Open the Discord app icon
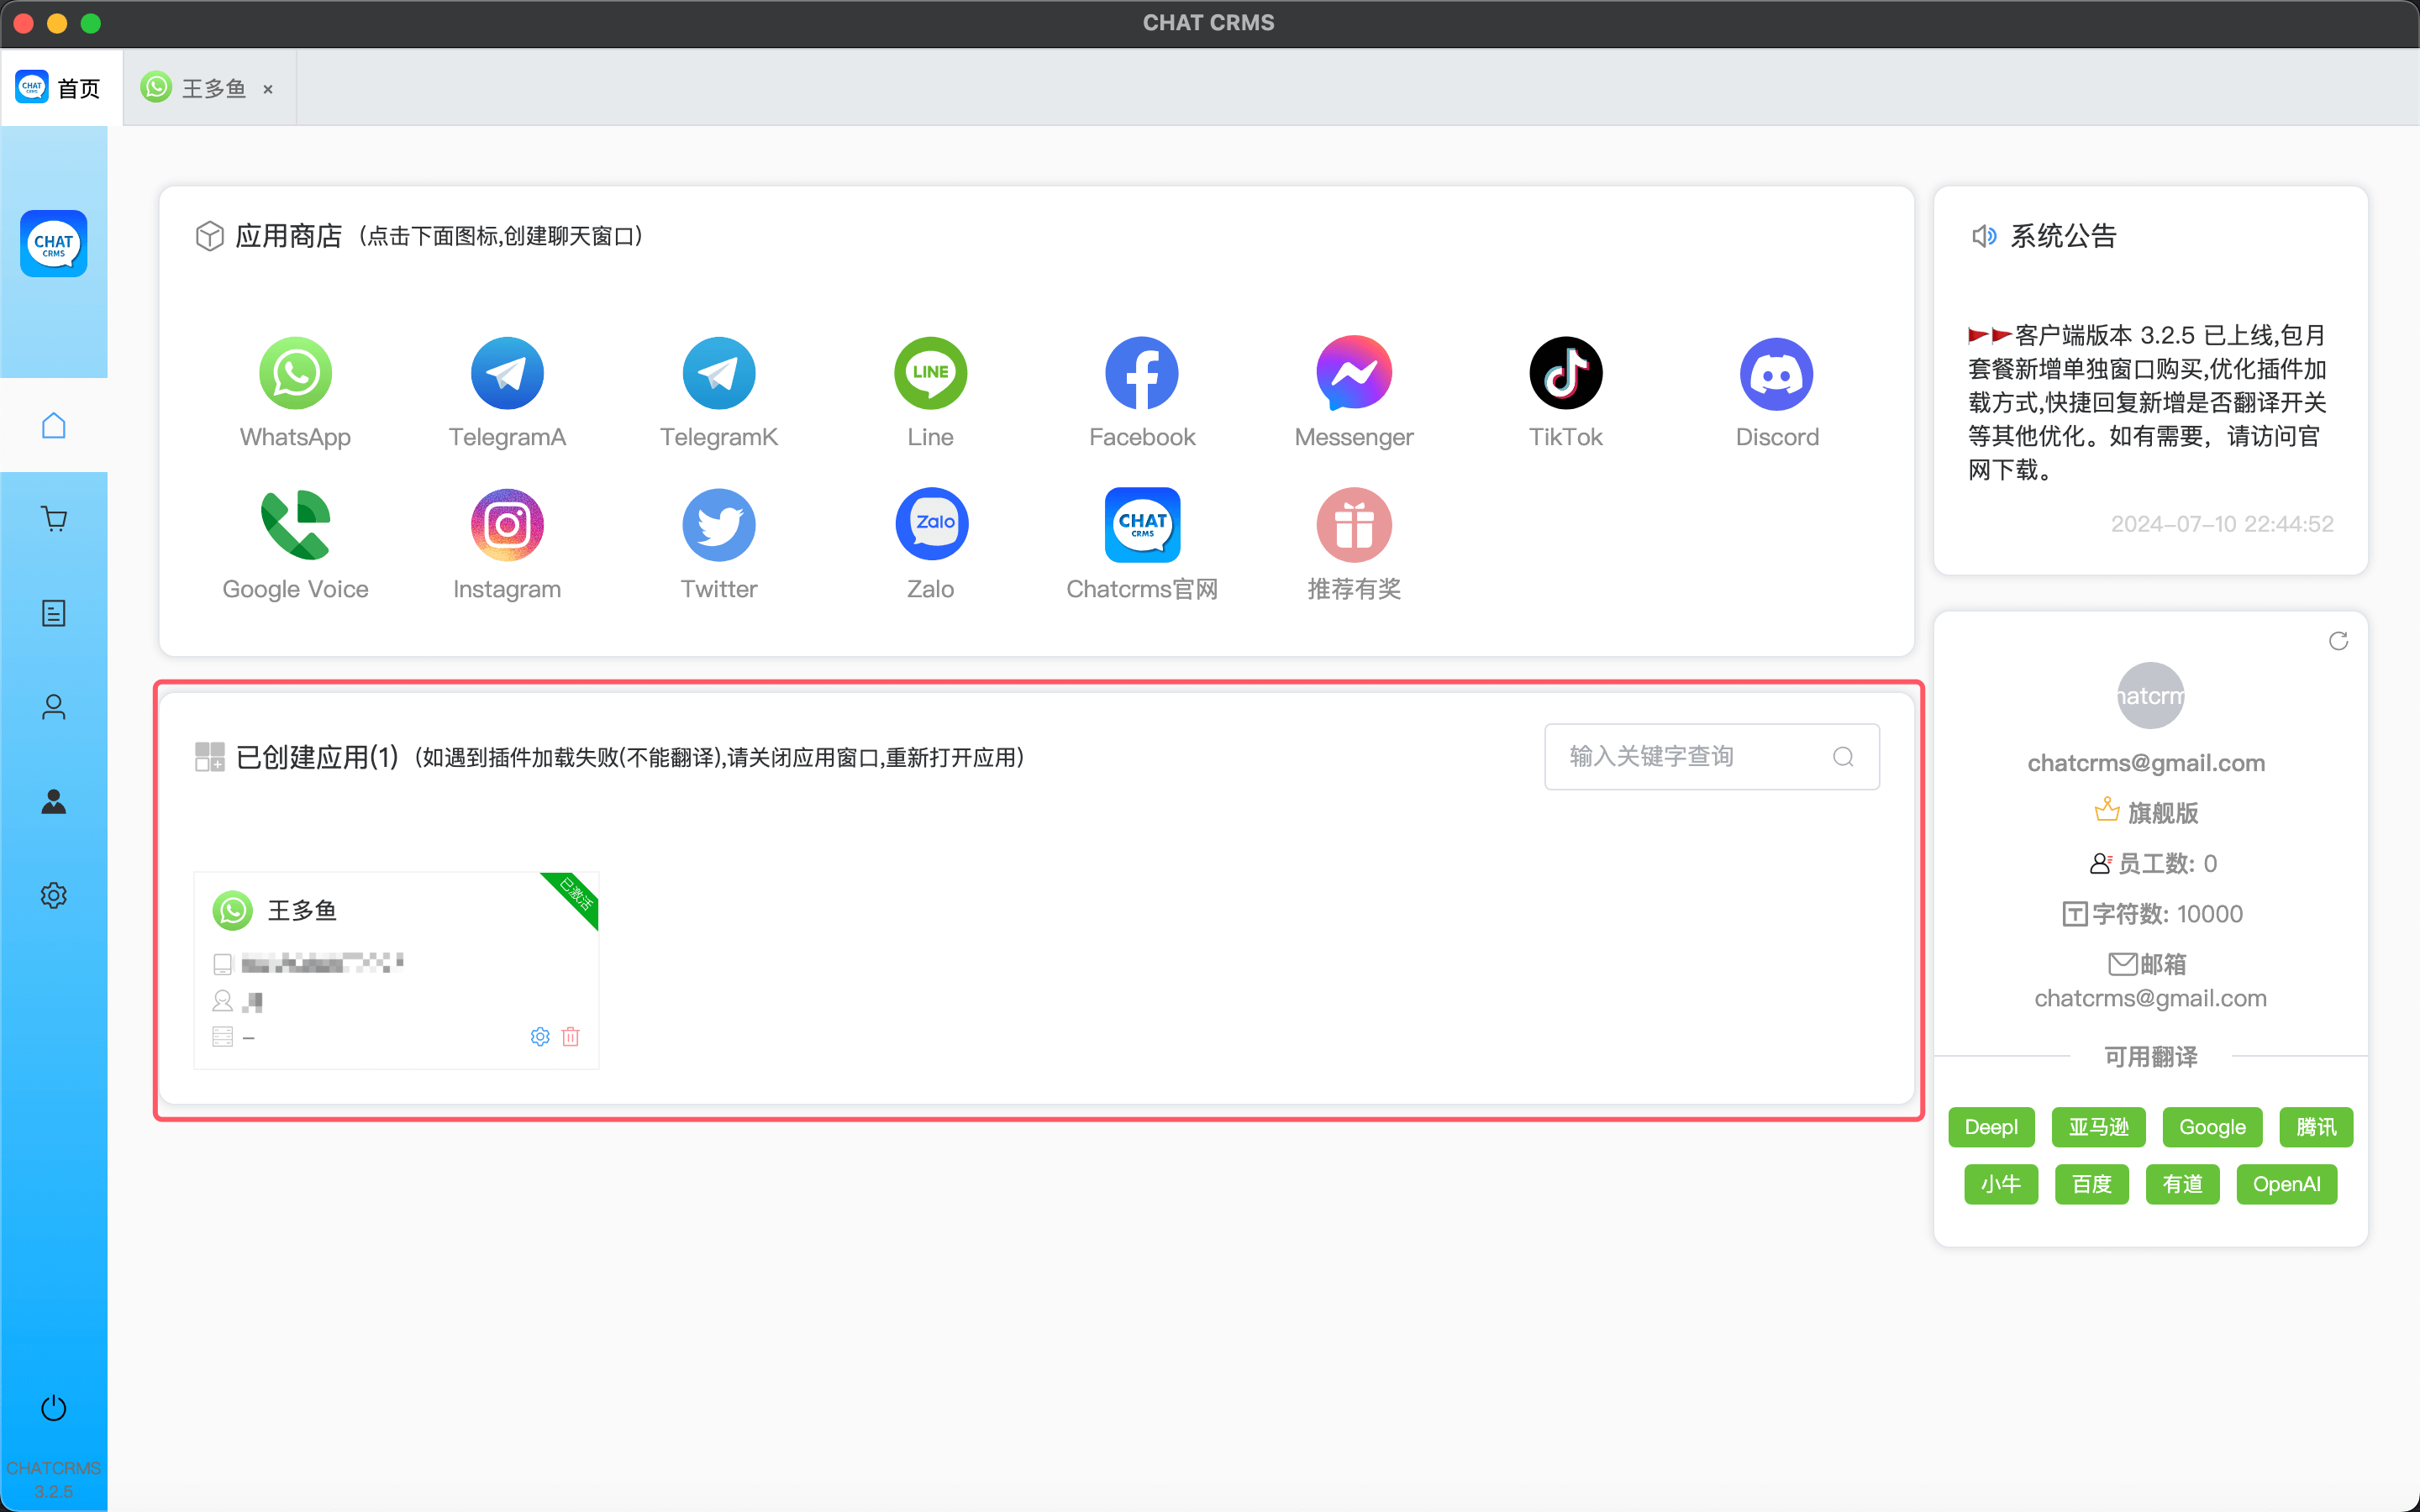 click(1777, 373)
